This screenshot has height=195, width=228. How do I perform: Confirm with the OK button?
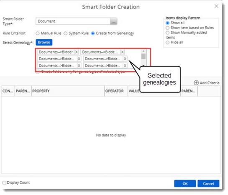[x=185, y=184]
